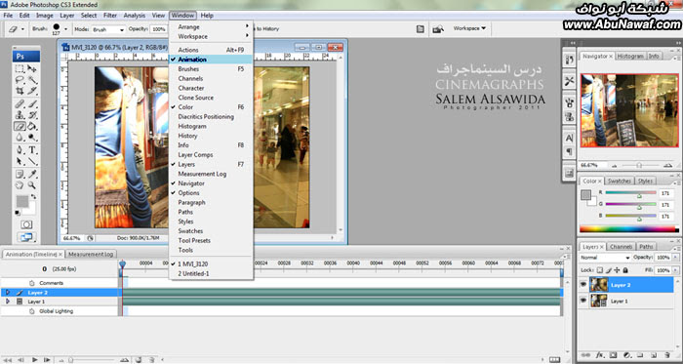Rewind to first frame

click(8, 360)
